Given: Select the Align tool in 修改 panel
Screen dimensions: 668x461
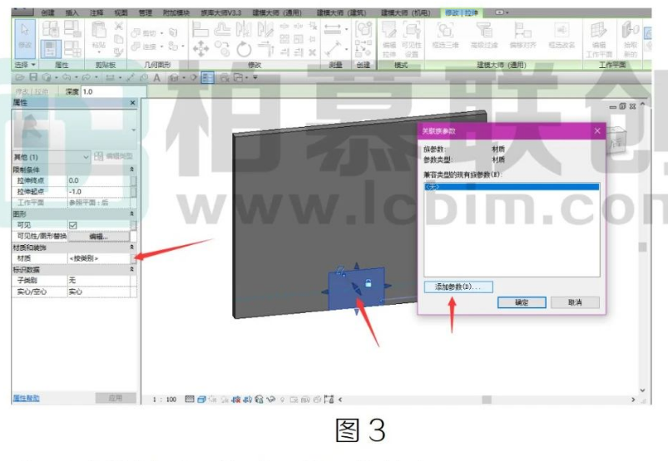Looking at the screenshot, I should click(200, 29).
